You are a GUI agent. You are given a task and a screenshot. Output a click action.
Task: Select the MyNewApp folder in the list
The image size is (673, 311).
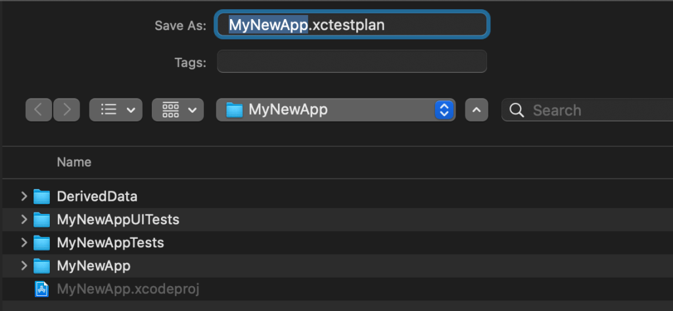(x=93, y=266)
